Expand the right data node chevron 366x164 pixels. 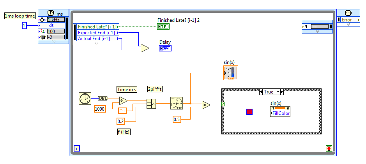pos(317,31)
